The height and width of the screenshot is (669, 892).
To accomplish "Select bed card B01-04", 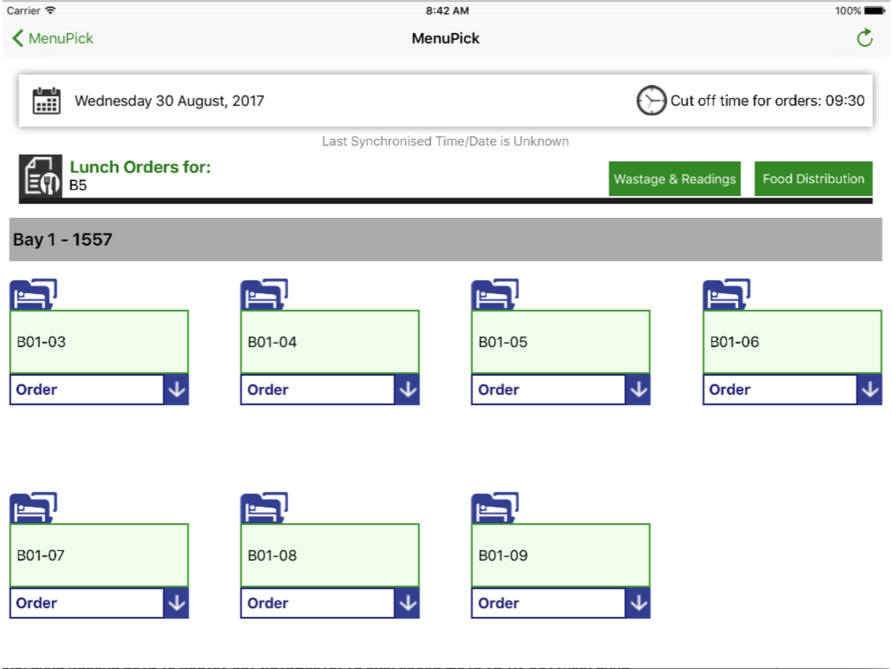I will tap(330, 342).
